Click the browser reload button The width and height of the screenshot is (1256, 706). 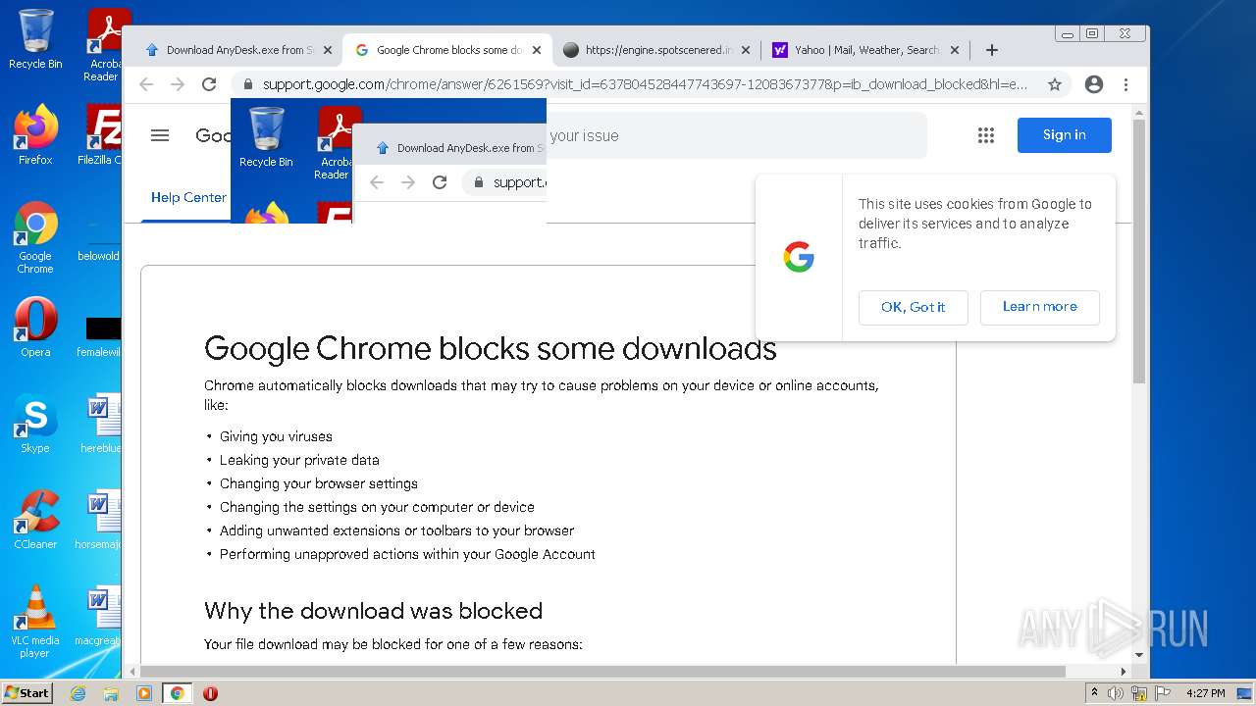pyautogui.click(x=209, y=84)
